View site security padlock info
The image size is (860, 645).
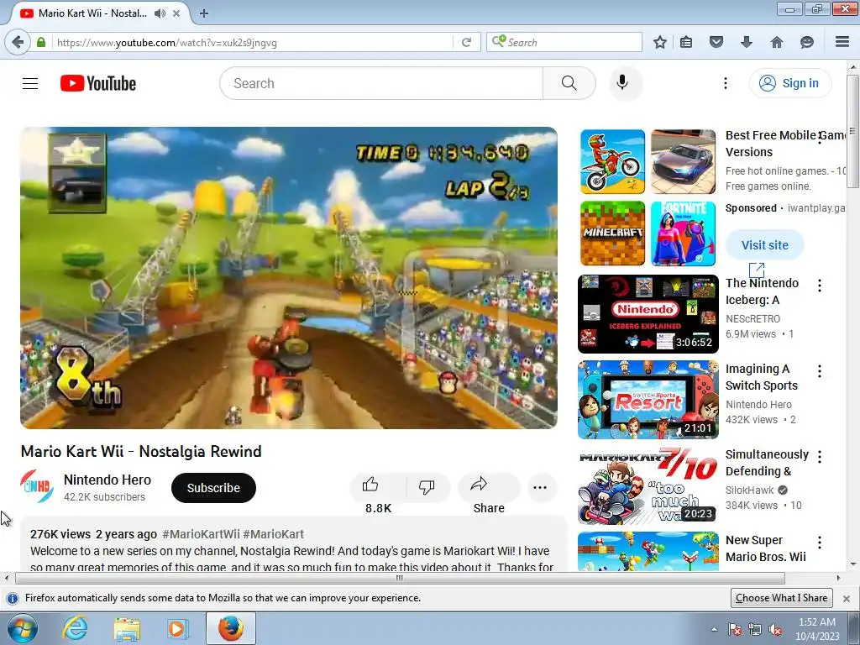pos(41,42)
